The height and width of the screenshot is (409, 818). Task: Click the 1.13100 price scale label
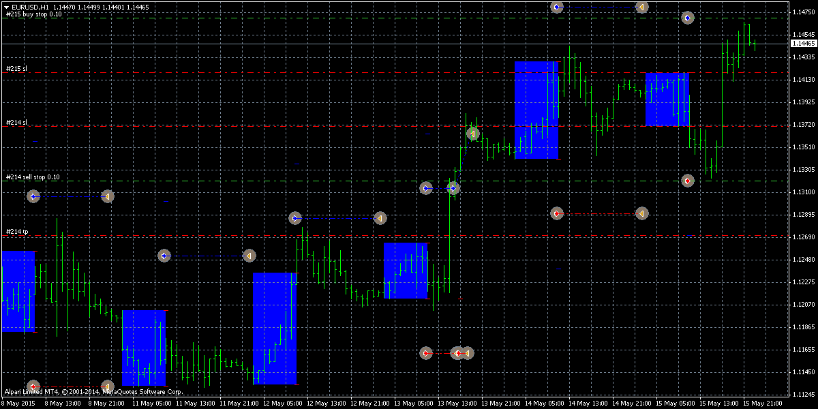pos(804,192)
